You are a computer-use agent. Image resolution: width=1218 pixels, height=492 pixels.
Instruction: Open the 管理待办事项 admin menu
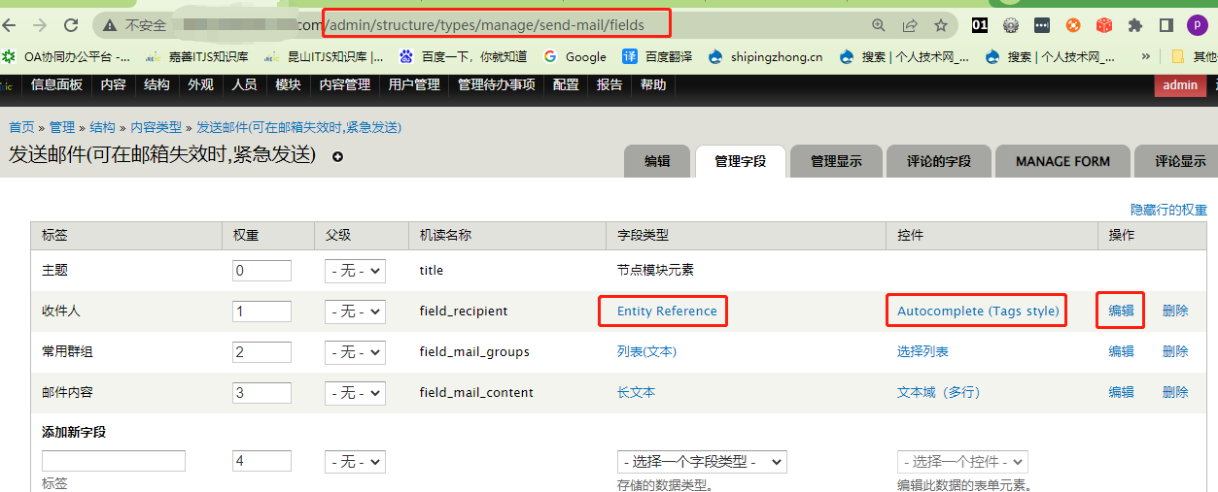coord(497,84)
